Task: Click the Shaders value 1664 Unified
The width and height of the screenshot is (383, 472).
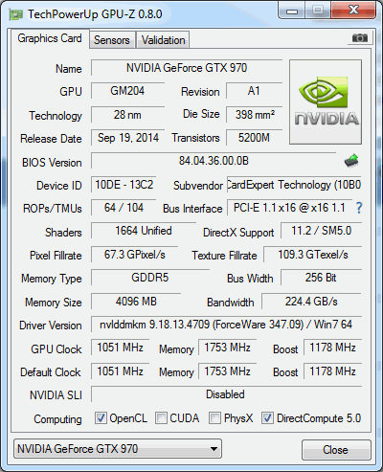Action: point(144,231)
